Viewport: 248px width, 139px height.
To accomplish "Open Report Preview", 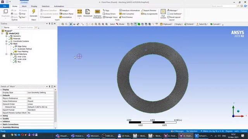I will pyautogui.click(x=148, y=10).
